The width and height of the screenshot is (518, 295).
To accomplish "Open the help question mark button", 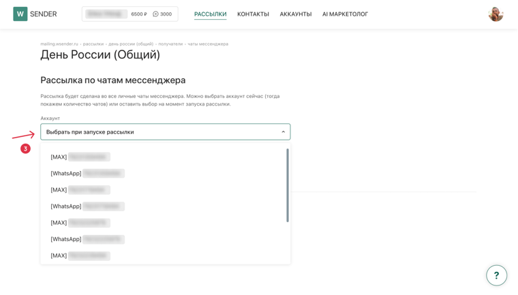I will (496, 275).
